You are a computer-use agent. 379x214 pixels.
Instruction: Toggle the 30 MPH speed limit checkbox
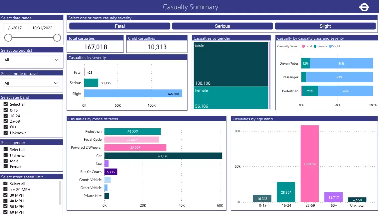coord(6,195)
